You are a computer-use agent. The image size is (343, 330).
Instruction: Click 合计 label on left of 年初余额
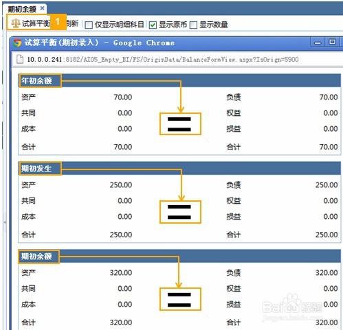(28, 147)
